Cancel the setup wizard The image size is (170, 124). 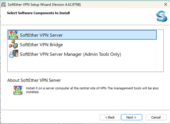pyautogui.click(x=156, y=117)
